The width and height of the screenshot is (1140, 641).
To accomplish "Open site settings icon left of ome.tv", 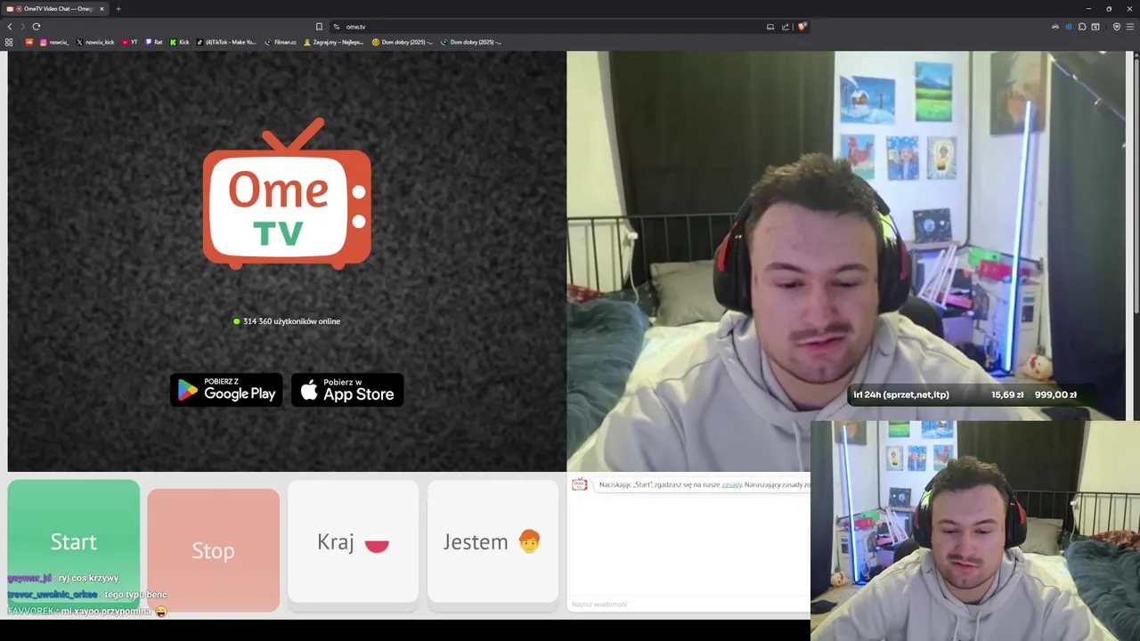I will 337,27.
